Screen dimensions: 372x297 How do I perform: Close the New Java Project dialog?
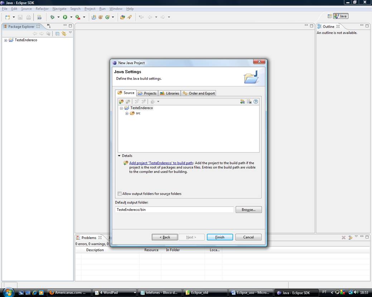pos(259,61)
